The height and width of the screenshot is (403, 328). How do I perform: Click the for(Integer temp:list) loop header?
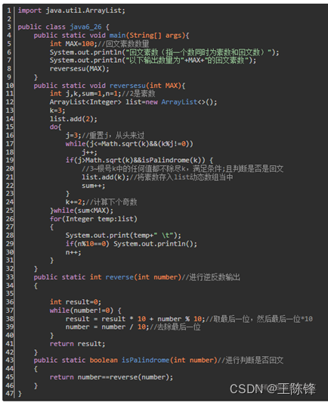[x=94, y=219]
